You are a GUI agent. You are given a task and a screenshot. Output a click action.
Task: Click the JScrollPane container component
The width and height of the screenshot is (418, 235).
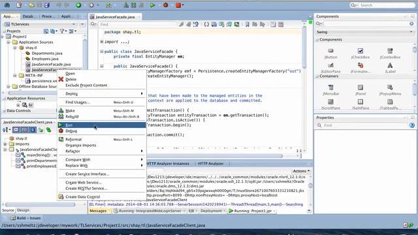coord(330,104)
